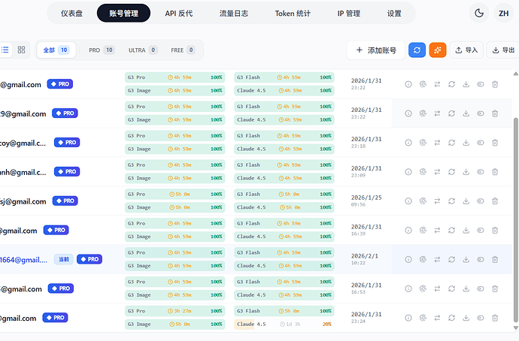519x341 pixels.
Task: Delete the 1664@gmail account via trash icon
Action: [495, 259]
